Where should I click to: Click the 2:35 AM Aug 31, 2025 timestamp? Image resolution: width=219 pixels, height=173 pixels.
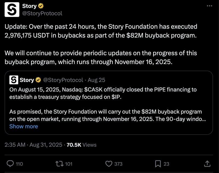tap(33, 145)
